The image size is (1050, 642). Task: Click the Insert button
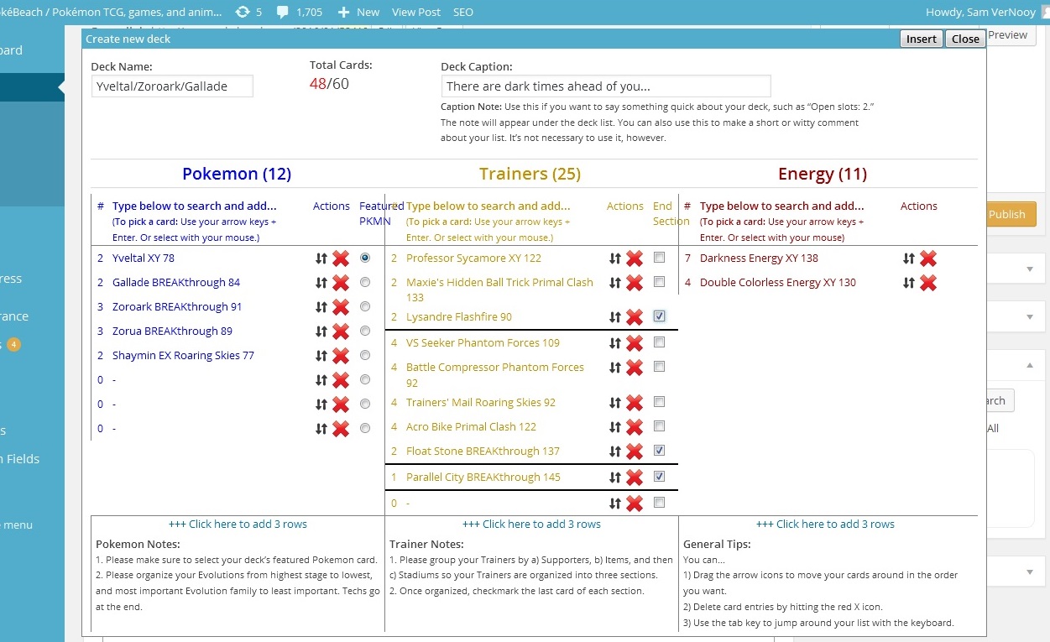(x=922, y=39)
